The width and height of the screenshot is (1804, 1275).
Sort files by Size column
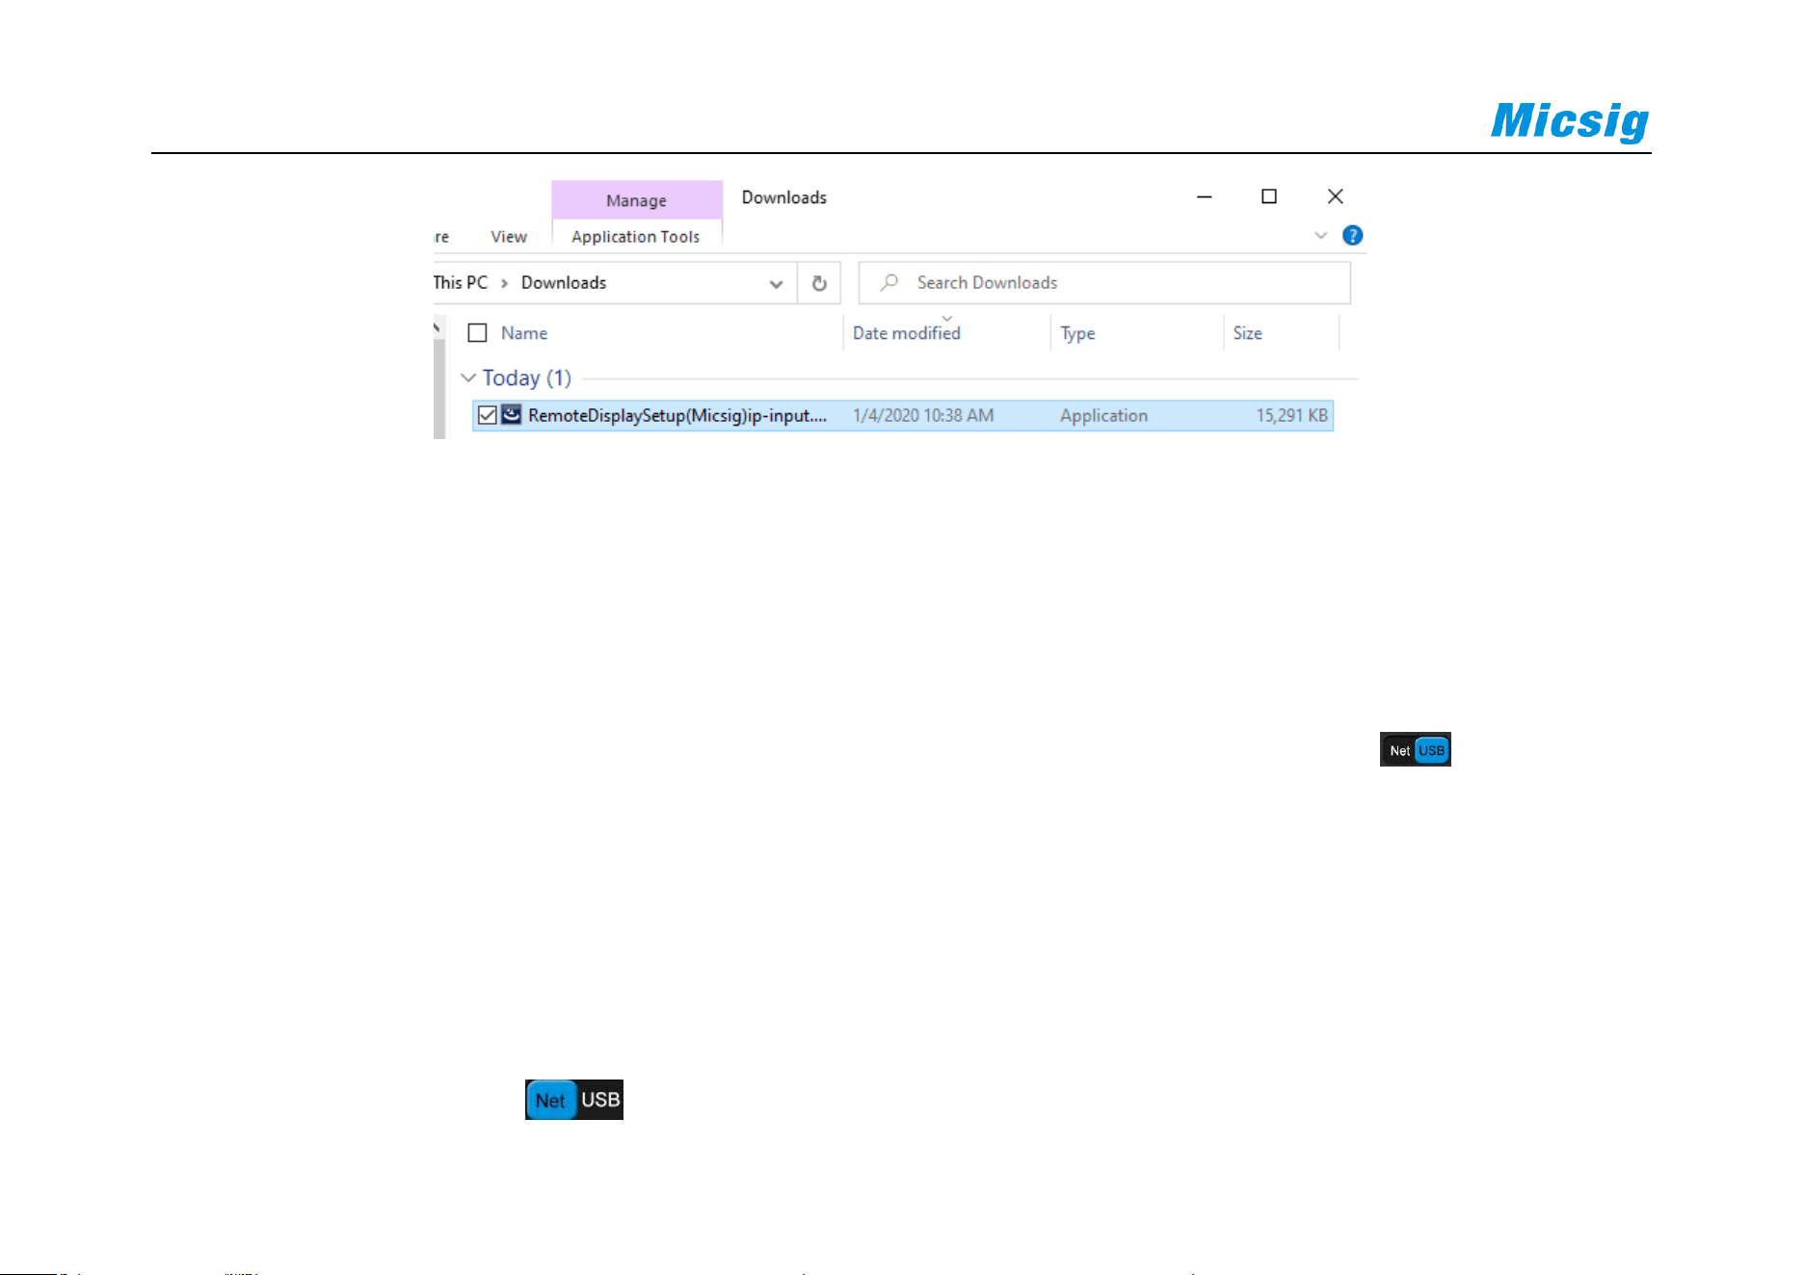point(1248,333)
